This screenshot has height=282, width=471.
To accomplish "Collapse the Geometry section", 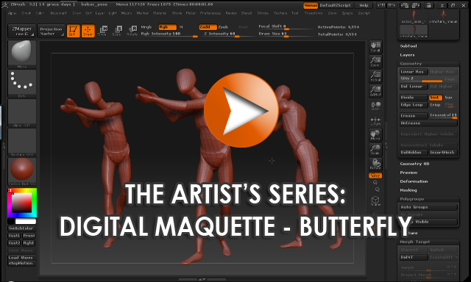I will tap(411, 64).
